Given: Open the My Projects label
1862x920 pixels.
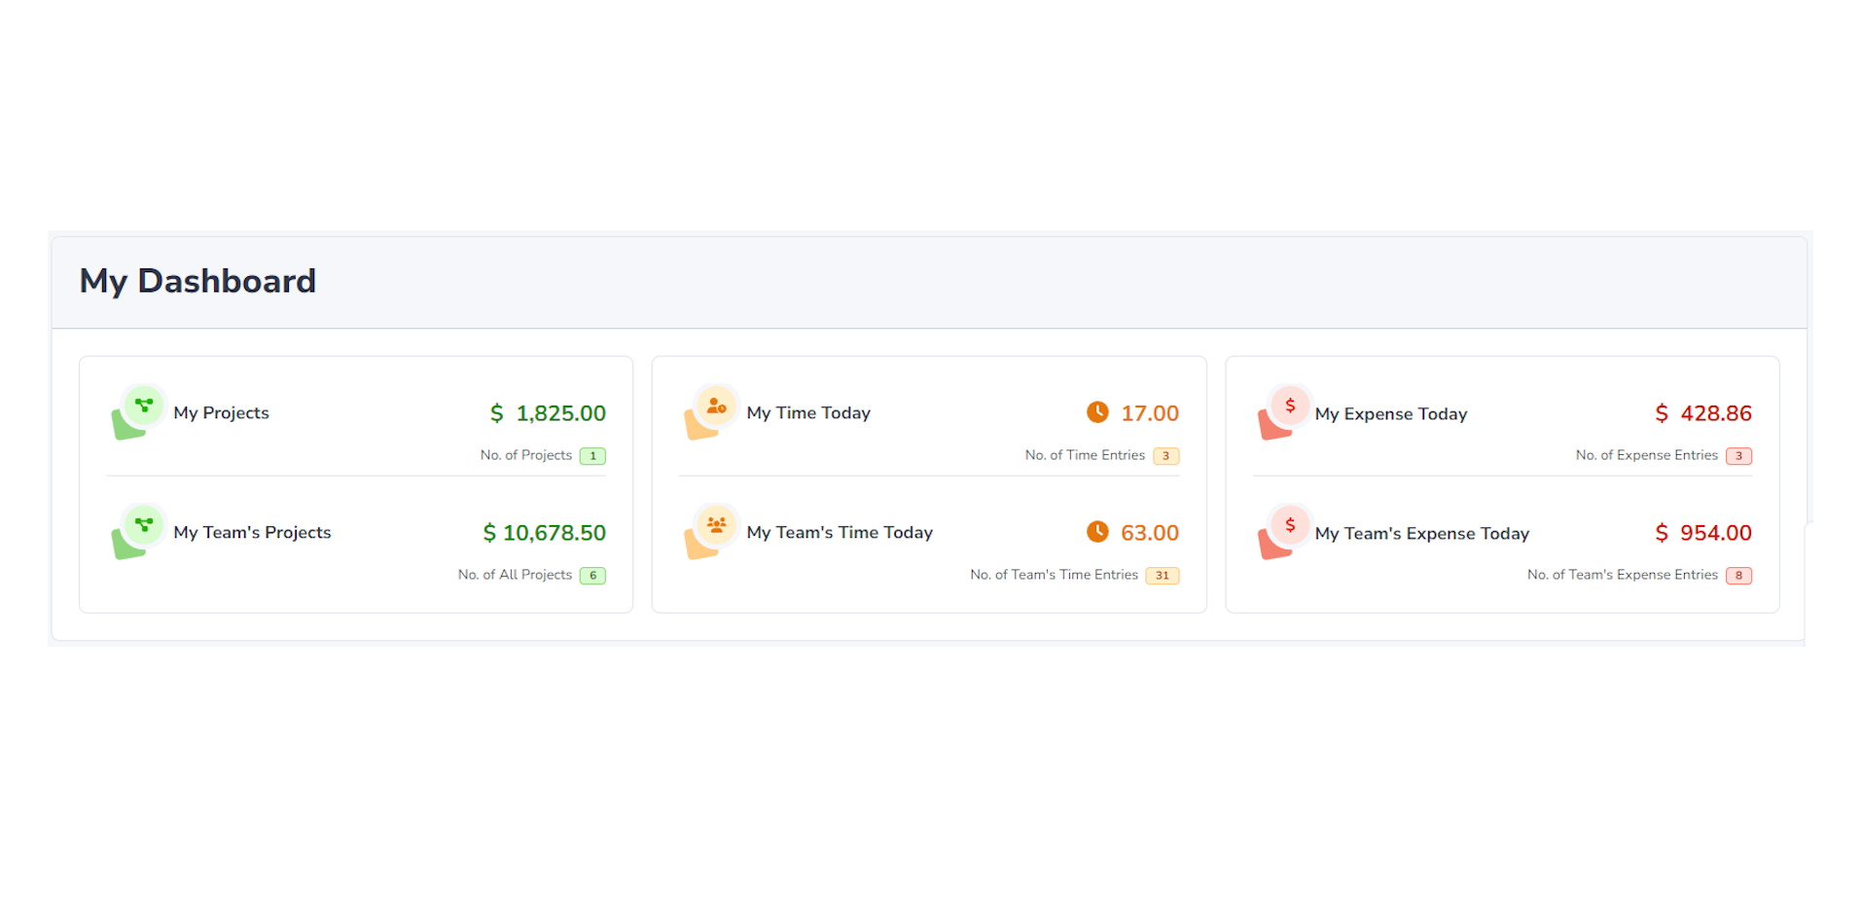Looking at the screenshot, I should 221,413.
